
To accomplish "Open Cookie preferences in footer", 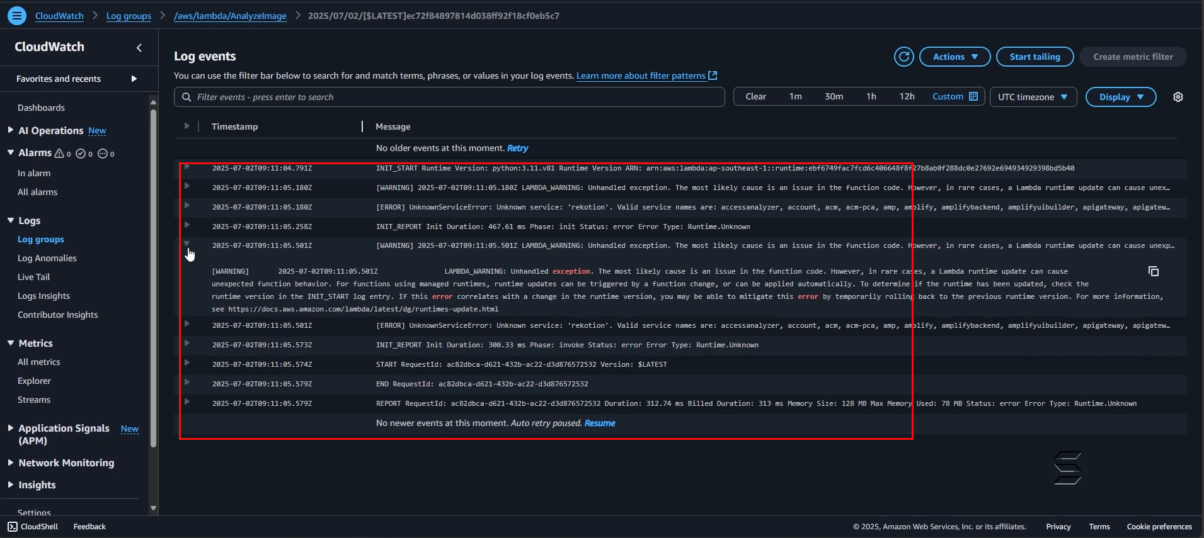I will tap(1159, 527).
